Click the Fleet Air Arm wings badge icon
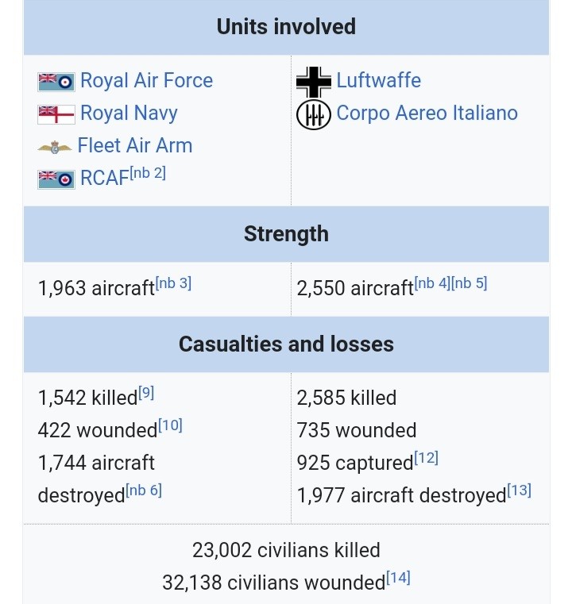 54,147
